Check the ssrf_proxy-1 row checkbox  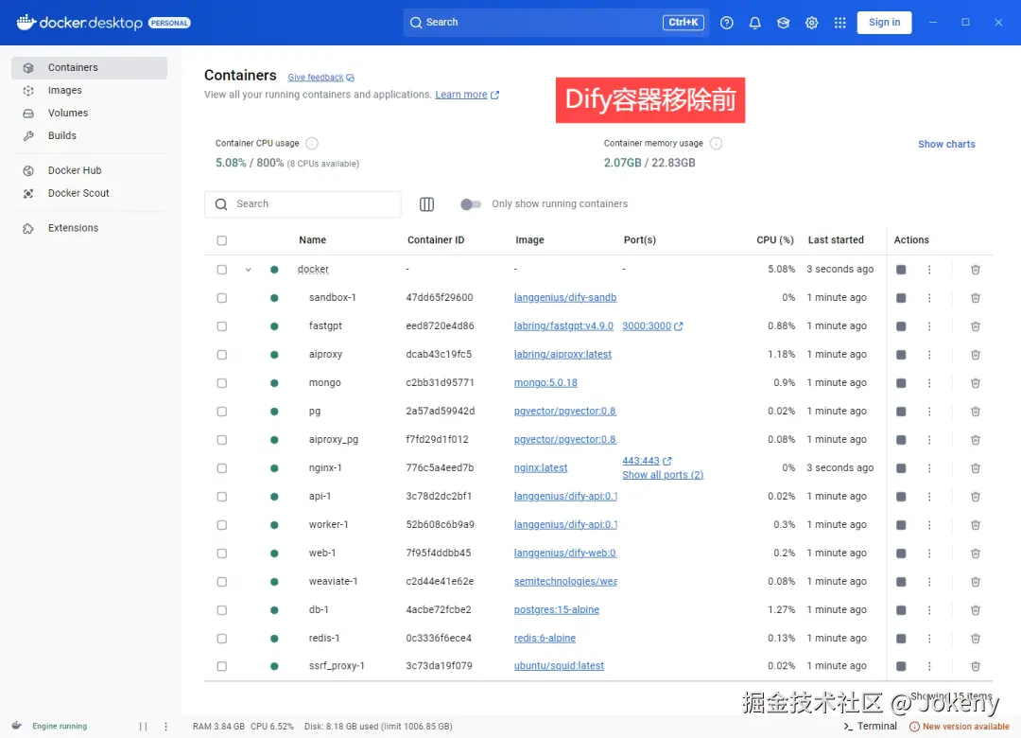coord(222,666)
